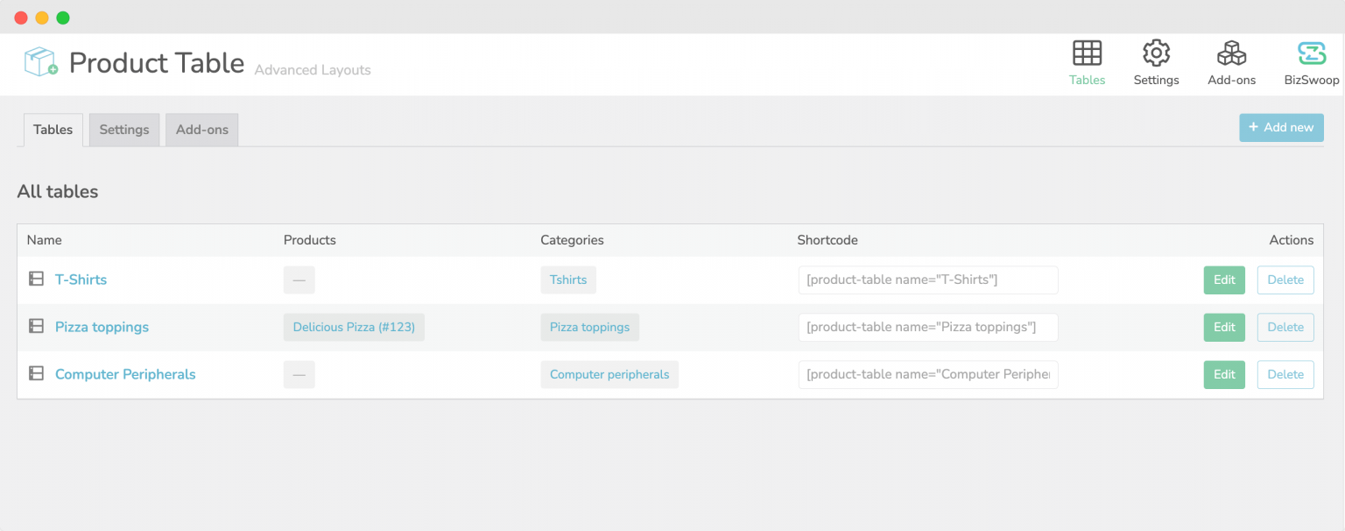Open the Computer Peripherals table link
Viewport: 1345px width, 531px height.
pyautogui.click(x=124, y=374)
